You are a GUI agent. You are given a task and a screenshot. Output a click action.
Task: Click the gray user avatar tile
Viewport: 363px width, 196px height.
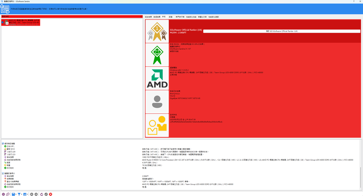click(157, 102)
